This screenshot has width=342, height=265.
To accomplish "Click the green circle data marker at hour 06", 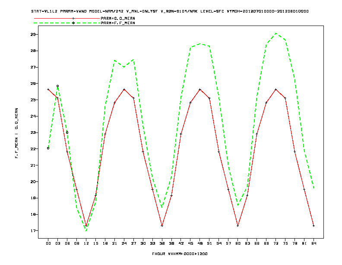I will point(67,132).
